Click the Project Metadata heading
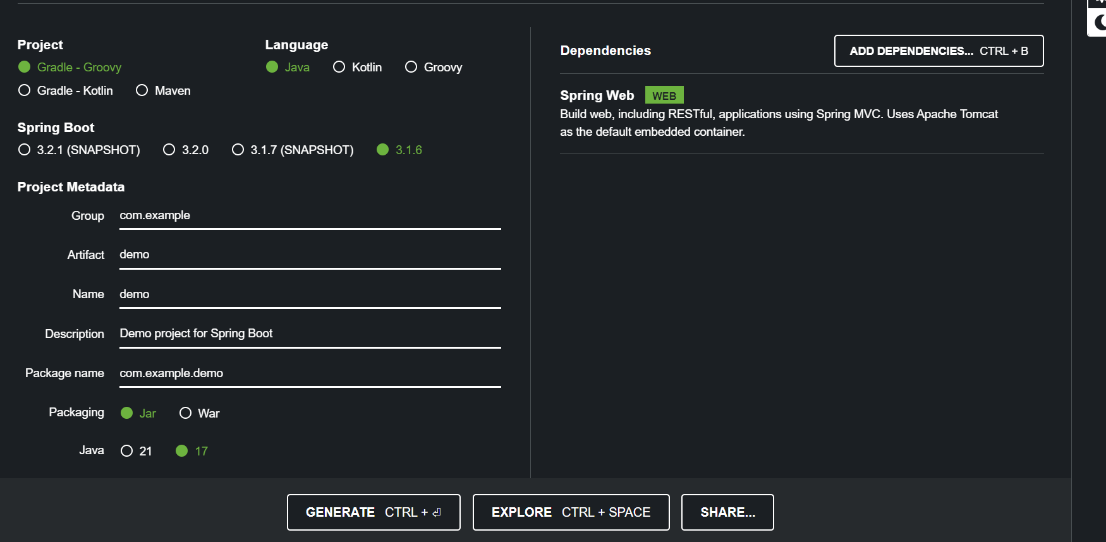Viewport: 1106px width, 542px height. click(x=71, y=187)
